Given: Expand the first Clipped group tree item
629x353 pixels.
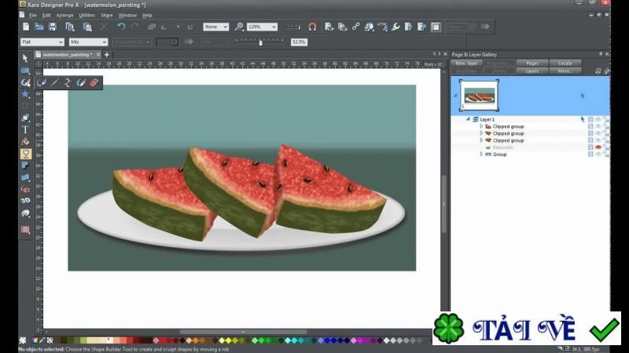Looking at the screenshot, I should 481,126.
